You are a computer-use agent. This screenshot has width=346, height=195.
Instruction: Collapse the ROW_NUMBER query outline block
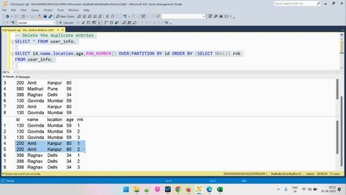(12, 54)
